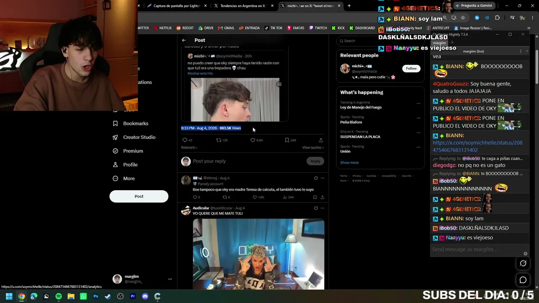The height and width of the screenshot is (303, 539).
Task: Follow the michi account
Action: (411, 69)
